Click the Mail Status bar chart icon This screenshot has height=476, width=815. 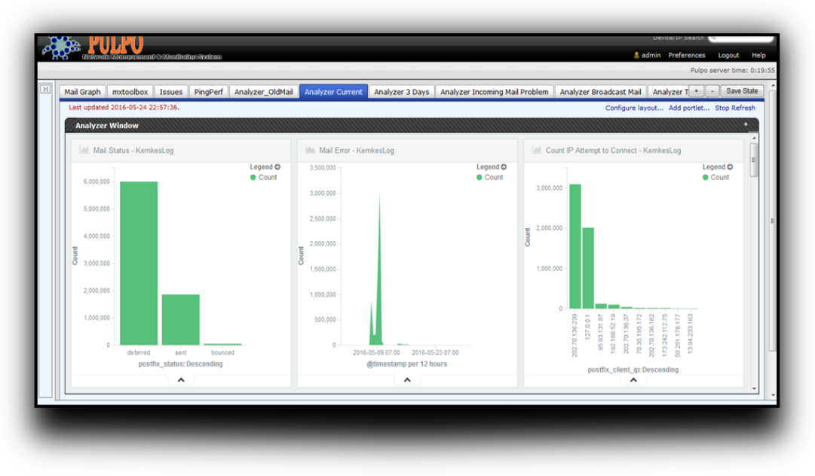84,151
